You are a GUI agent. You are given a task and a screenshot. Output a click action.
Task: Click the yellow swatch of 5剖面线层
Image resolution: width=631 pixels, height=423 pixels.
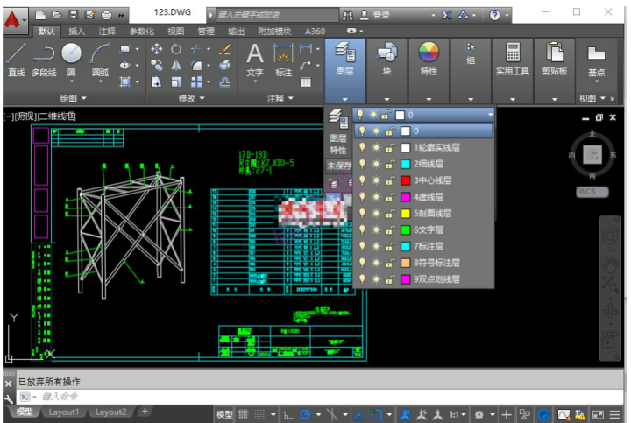click(405, 213)
